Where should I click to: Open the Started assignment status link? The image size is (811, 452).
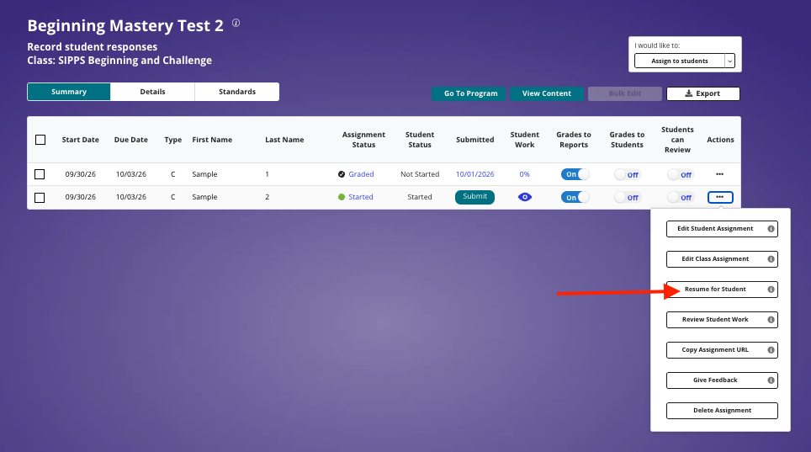click(361, 197)
